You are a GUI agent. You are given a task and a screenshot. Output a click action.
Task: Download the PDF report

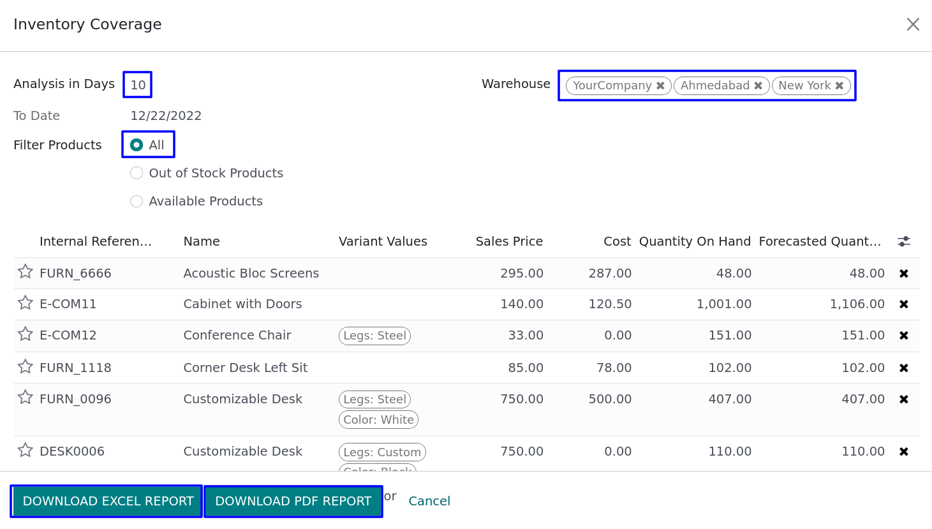pos(293,502)
